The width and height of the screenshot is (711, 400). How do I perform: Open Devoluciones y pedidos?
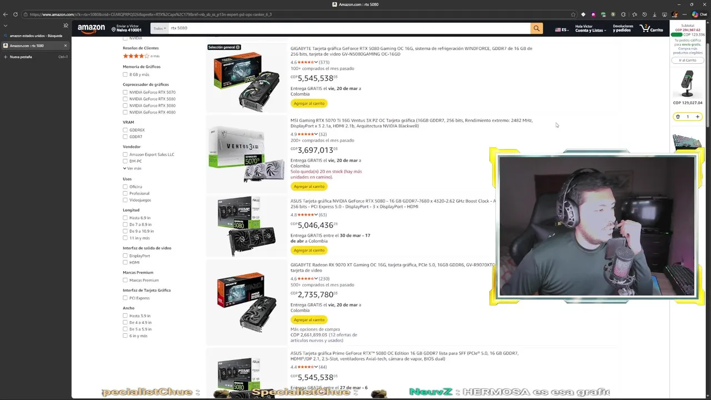coord(623,28)
